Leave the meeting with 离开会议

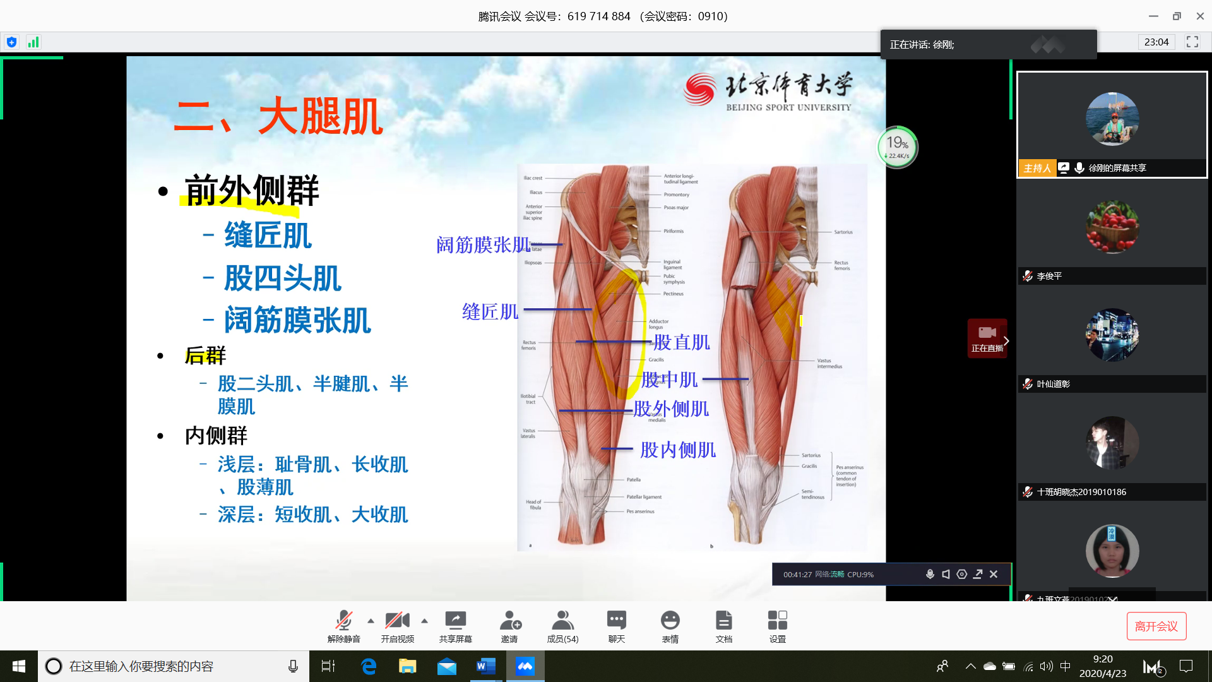[x=1156, y=626]
